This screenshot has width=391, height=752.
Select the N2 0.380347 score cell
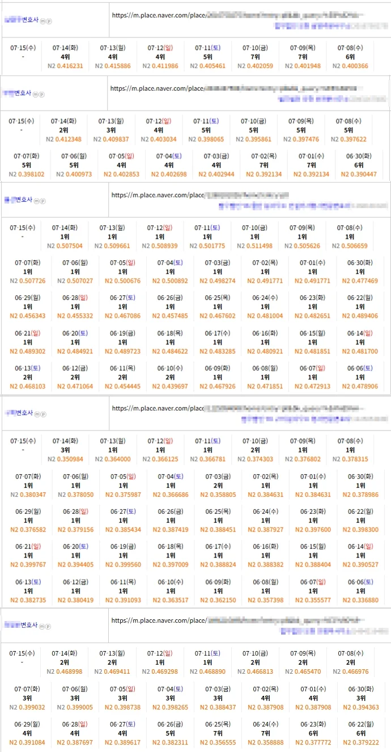pyautogui.click(x=28, y=494)
